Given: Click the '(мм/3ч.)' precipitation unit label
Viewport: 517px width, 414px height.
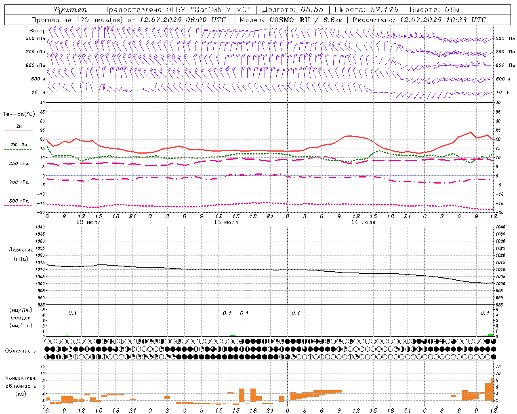Looking at the screenshot, I should click(21, 310).
